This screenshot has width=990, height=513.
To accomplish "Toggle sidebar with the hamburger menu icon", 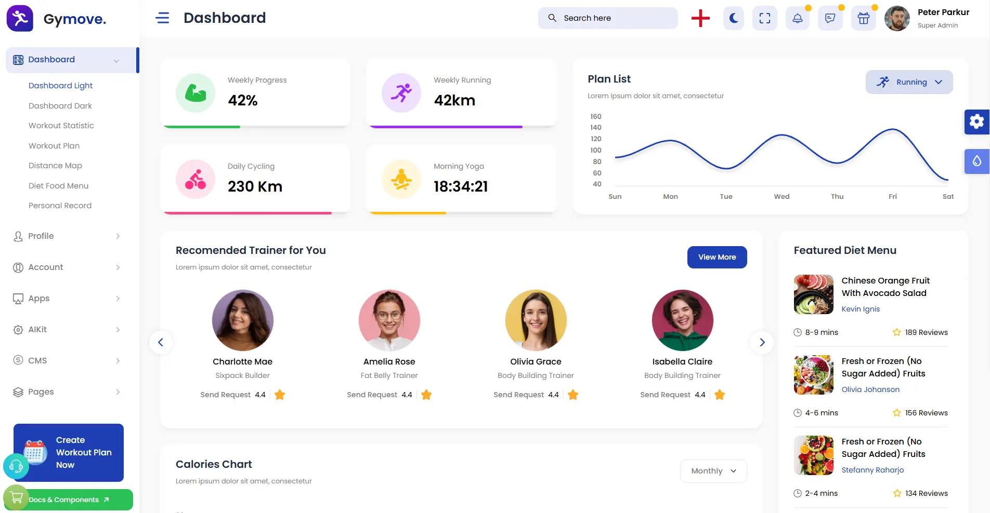I will tap(162, 18).
